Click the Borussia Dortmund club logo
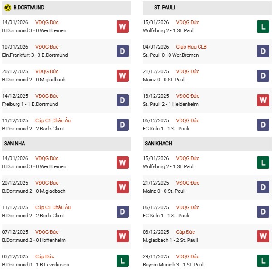 (x=7, y=8)
